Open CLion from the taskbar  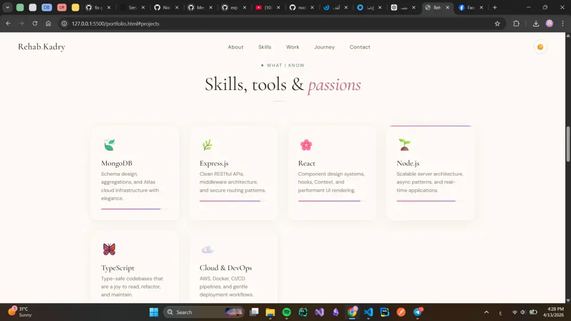click(303, 312)
